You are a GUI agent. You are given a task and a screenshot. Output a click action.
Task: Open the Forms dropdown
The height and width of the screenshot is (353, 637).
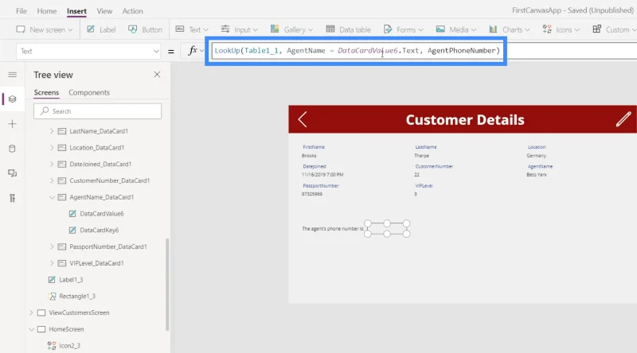404,29
